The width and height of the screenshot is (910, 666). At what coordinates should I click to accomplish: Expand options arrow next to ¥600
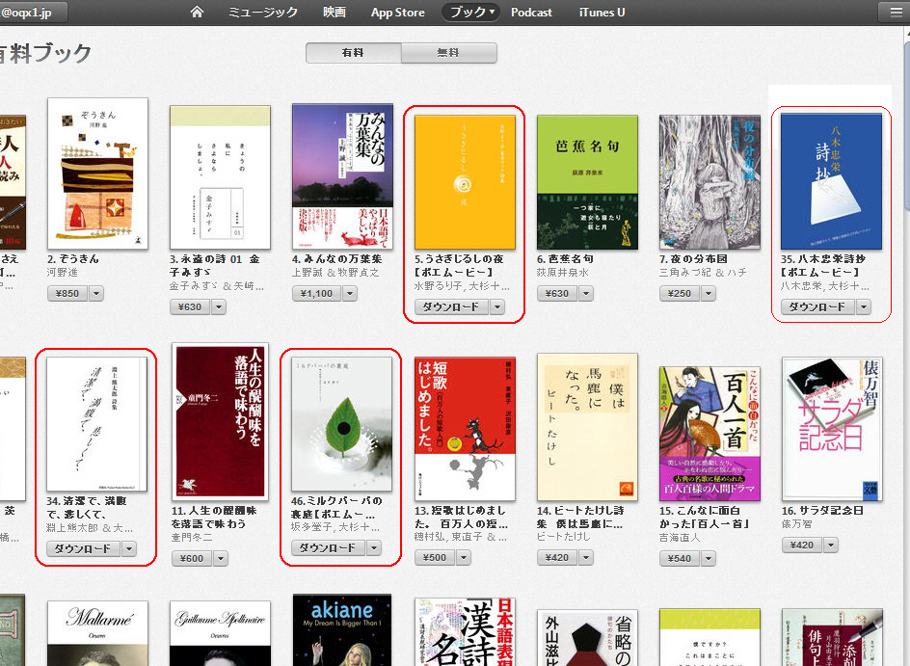(x=221, y=559)
